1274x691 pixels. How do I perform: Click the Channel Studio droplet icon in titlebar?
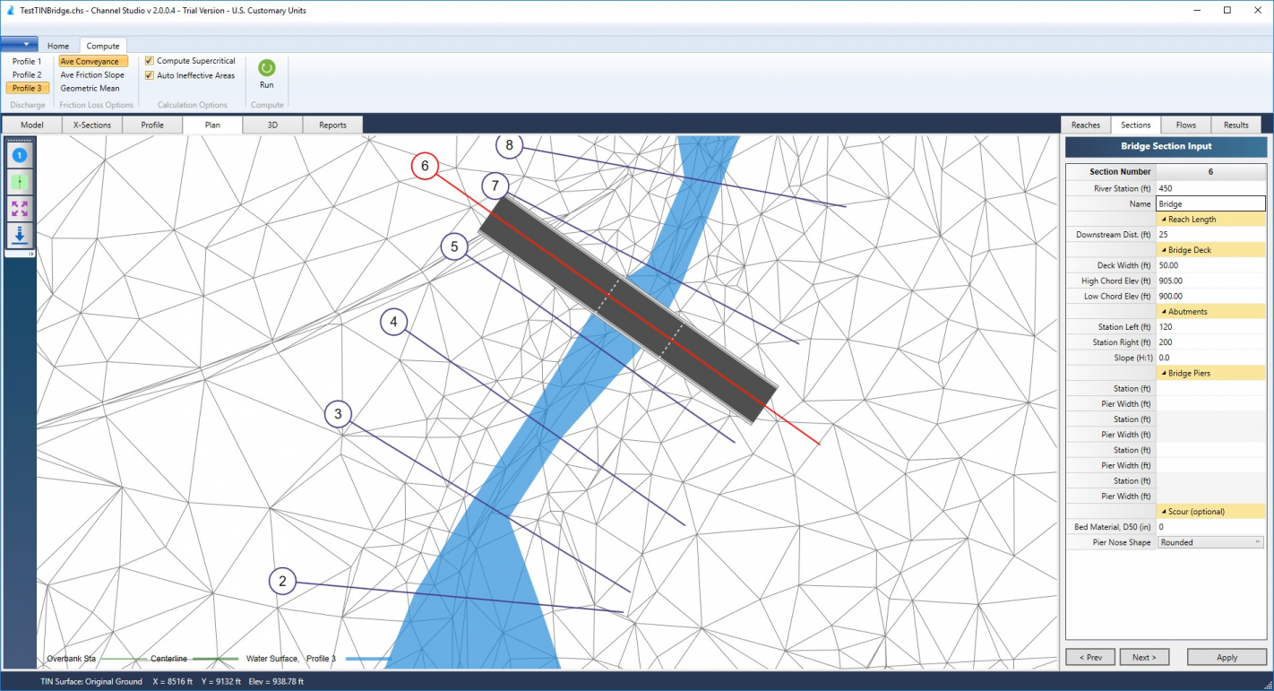tap(11, 10)
